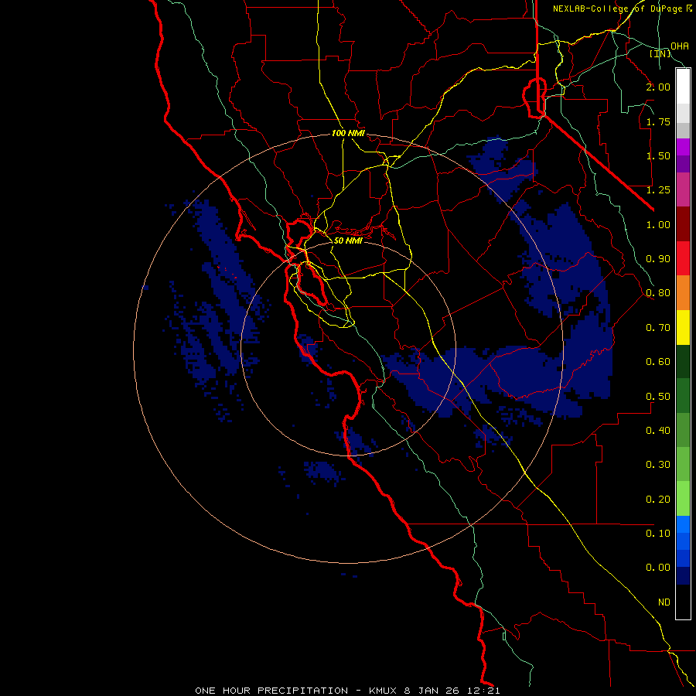The width and height of the screenshot is (696, 696).
Task: Pick the white swatch atop the legend
Action: pyautogui.click(x=683, y=87)
